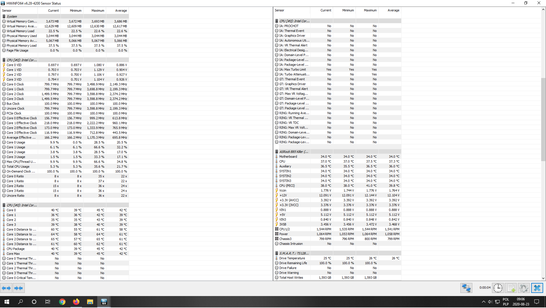Open File Explorer from the taskbar
The height and width of the screenshot is (308, 546).
coord(90,302)
